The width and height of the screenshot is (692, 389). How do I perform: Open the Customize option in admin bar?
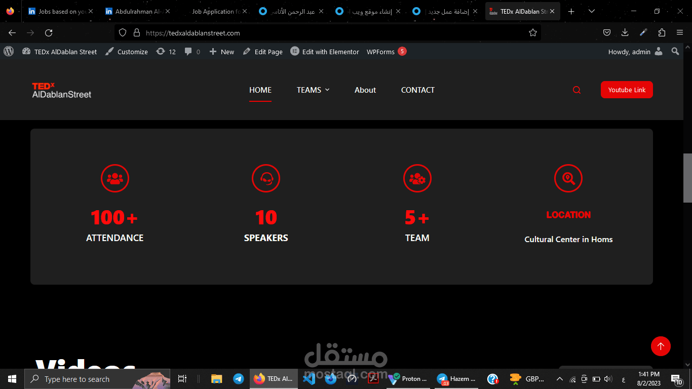127,52
